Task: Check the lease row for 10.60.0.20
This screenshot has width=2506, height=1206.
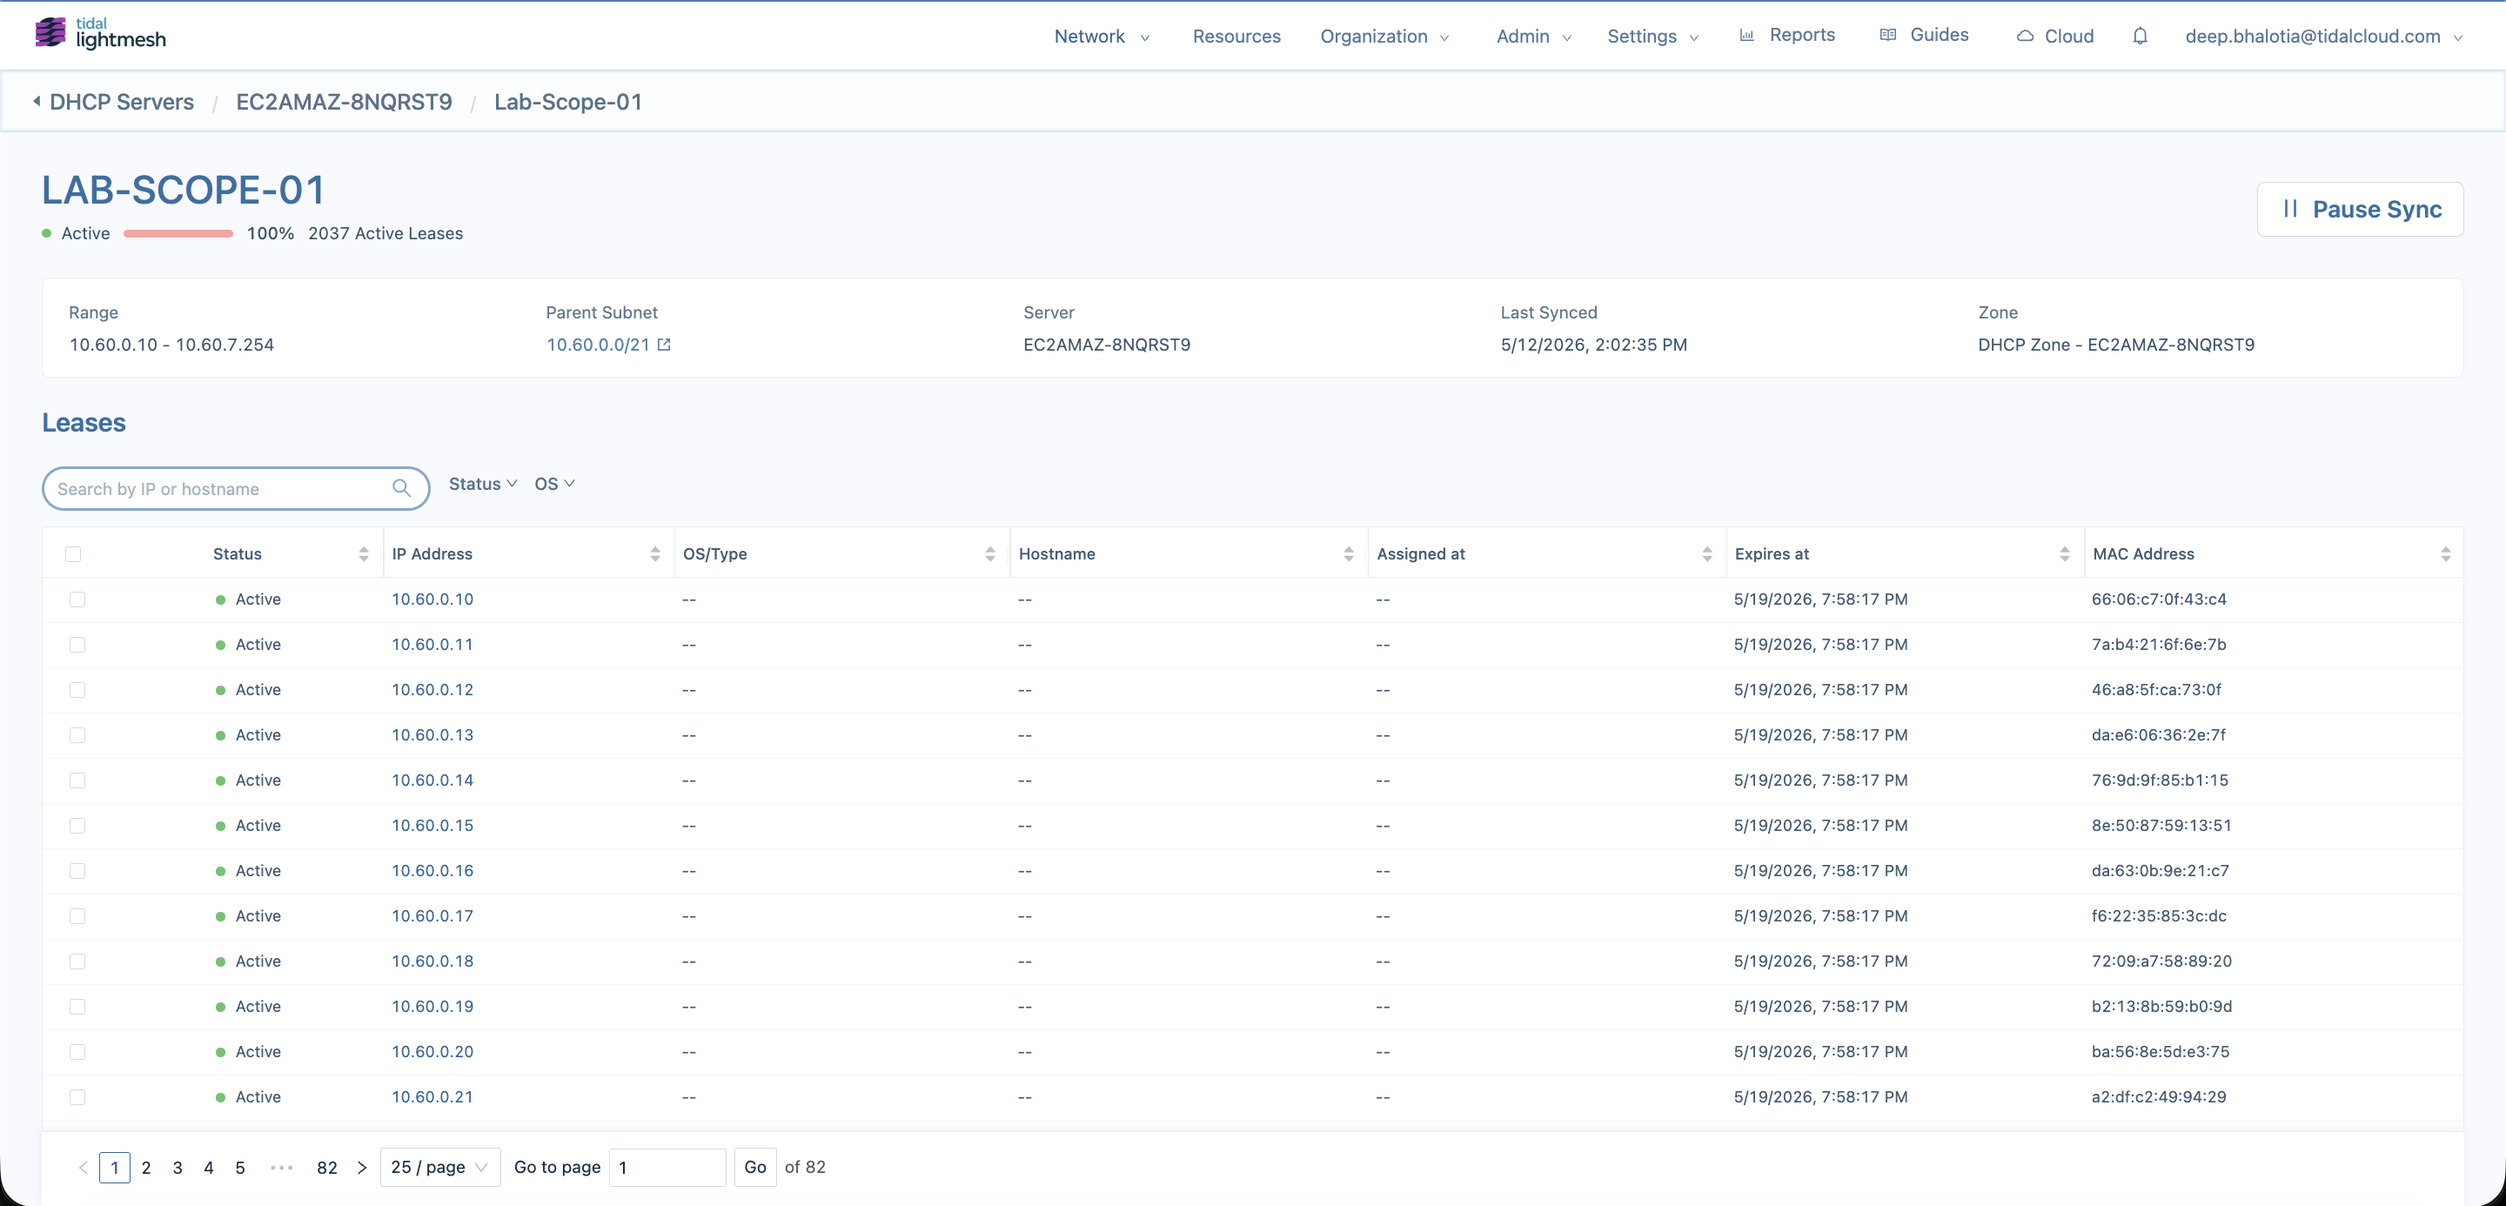Action: (77, 1051)
